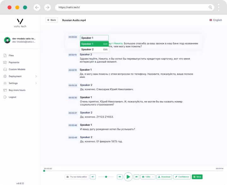This screenshot has width=227, height=185.
Task: Jump to timestamp 00:00:19
Action: tap(73, 70)
